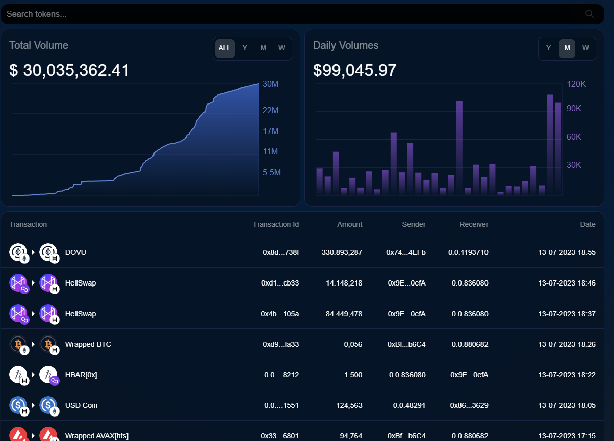Screen dimensions: 614x441
Task: Click the arrow in Wrapped BTC row
Action: tap(34, 344)
